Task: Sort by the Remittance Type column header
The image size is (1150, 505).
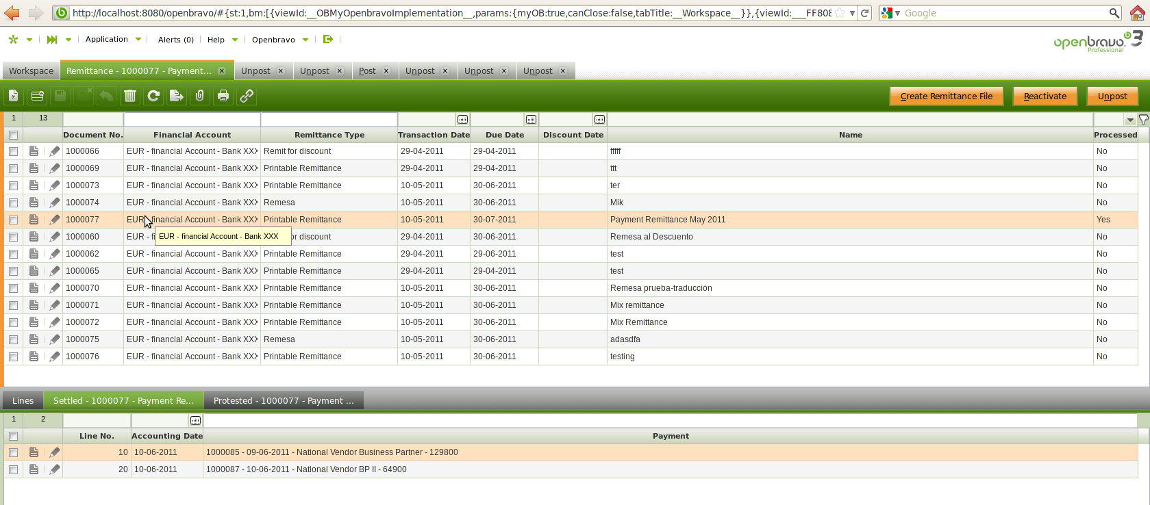Action: 329,135
